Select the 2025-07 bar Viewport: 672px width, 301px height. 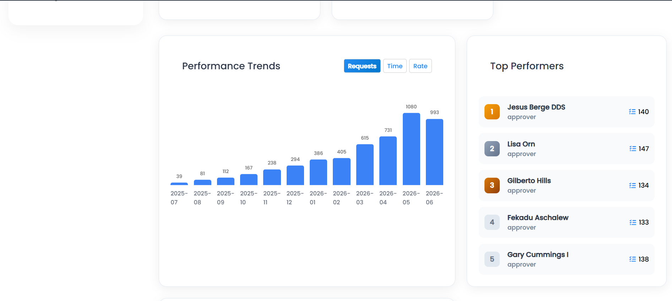(x=179, y=184)
